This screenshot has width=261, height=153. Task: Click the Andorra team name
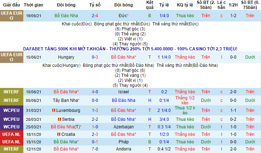tap(123, 149)
